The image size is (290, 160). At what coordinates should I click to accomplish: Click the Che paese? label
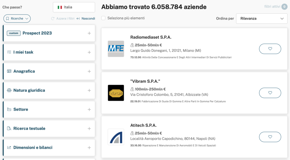(12, 7)
